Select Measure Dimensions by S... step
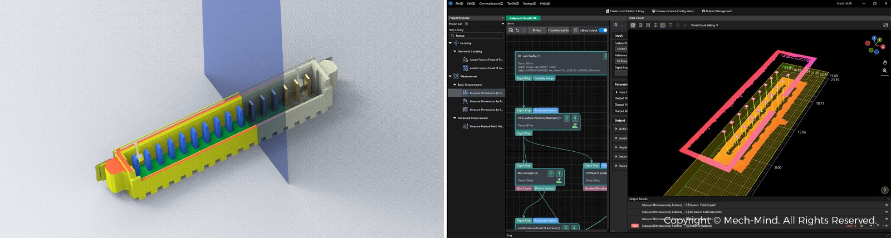 [483, 110]
